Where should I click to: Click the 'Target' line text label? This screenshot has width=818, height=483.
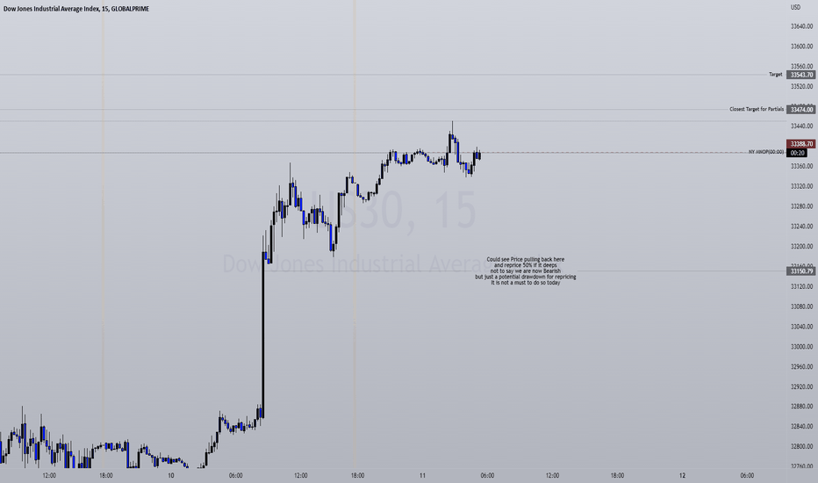pos(775,75)
